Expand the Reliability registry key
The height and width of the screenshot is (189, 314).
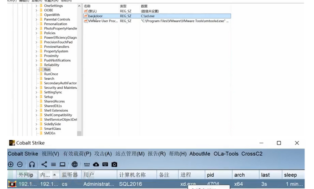pos(36,65)
